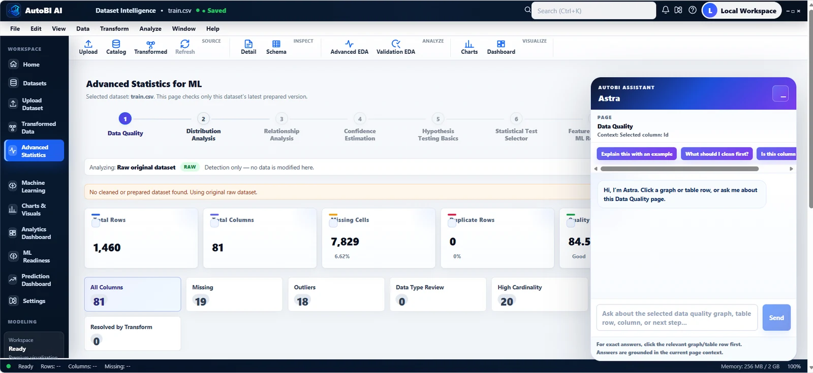Open Settings in the sidebar
Screen dimensions: 813x373
click(x=34, y=301)
